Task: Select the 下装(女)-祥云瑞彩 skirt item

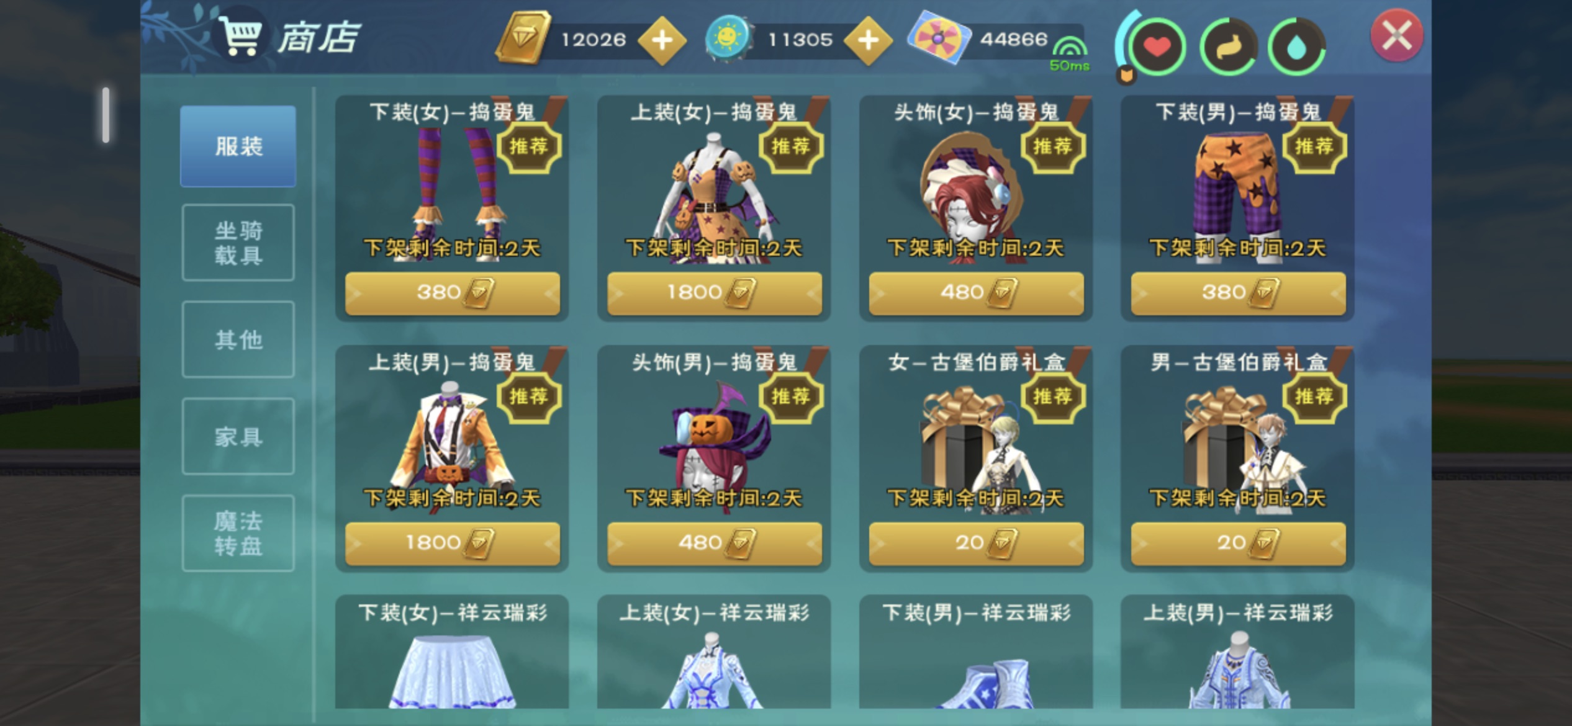Action: tap(452, 652)
